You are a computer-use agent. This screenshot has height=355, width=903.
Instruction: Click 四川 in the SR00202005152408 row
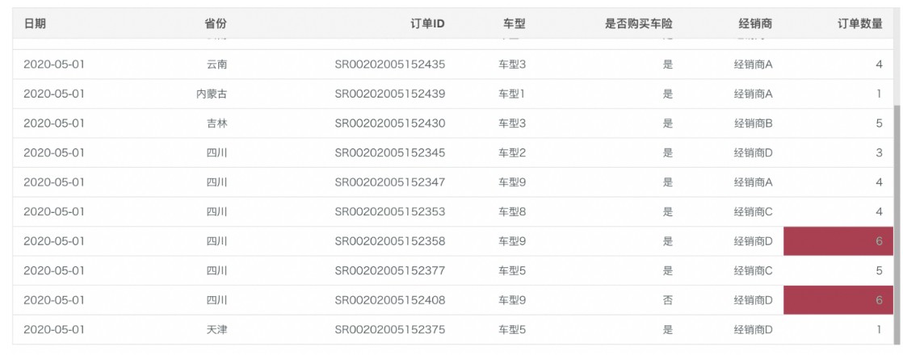tap(216, 300)
